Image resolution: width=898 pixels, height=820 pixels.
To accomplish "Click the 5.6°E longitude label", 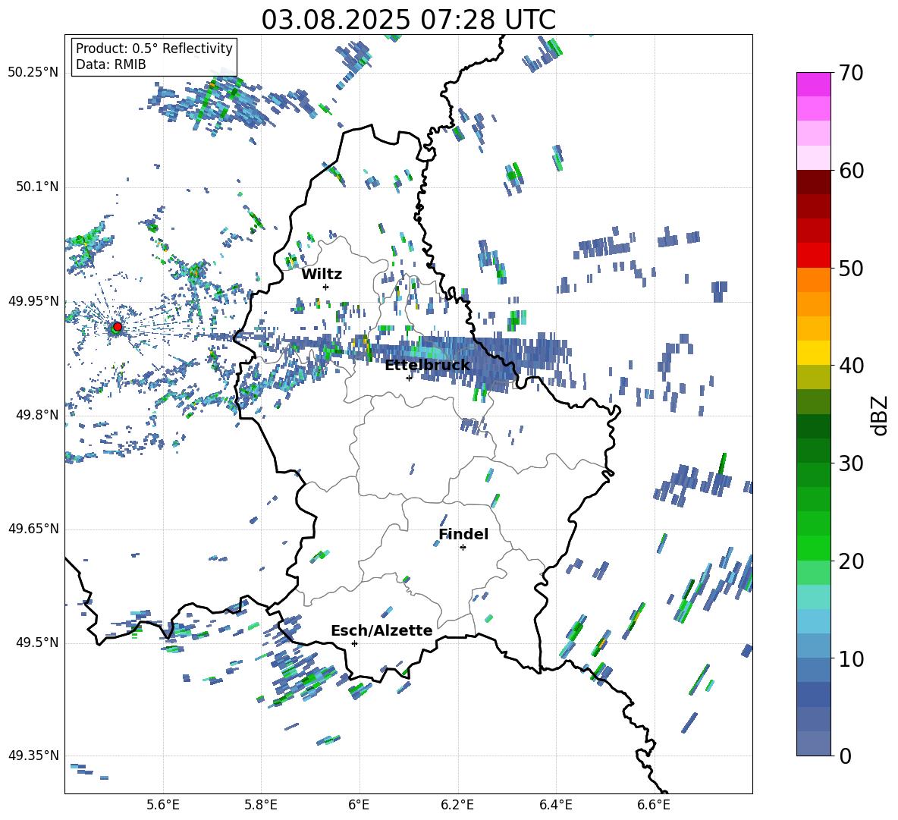I will [x=163, y=805].
